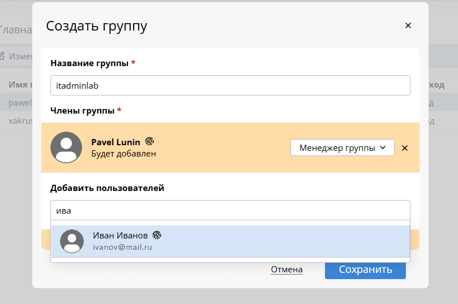Click the Сохранить button
Screen dimensions: 458x304
[365, 270]
